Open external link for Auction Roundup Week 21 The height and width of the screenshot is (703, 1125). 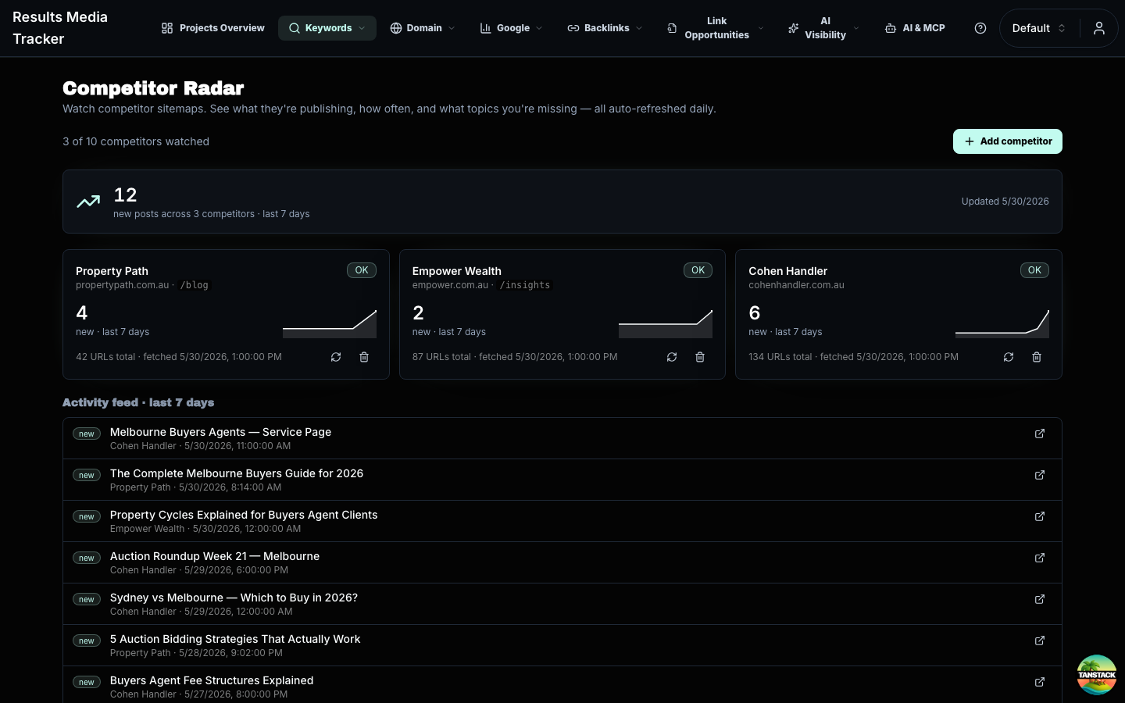1040,558
